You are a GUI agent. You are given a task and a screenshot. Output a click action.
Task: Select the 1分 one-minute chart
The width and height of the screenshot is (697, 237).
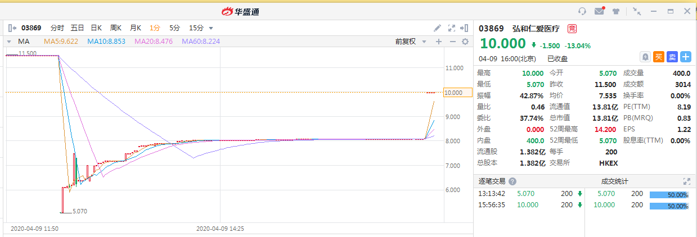155,28
